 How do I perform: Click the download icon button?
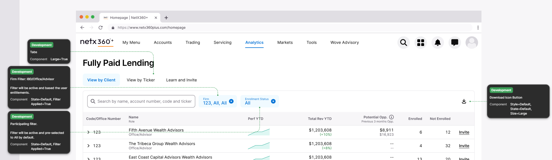coord(464,101)
